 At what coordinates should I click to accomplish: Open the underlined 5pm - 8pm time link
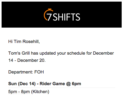[x=19, y=92]
